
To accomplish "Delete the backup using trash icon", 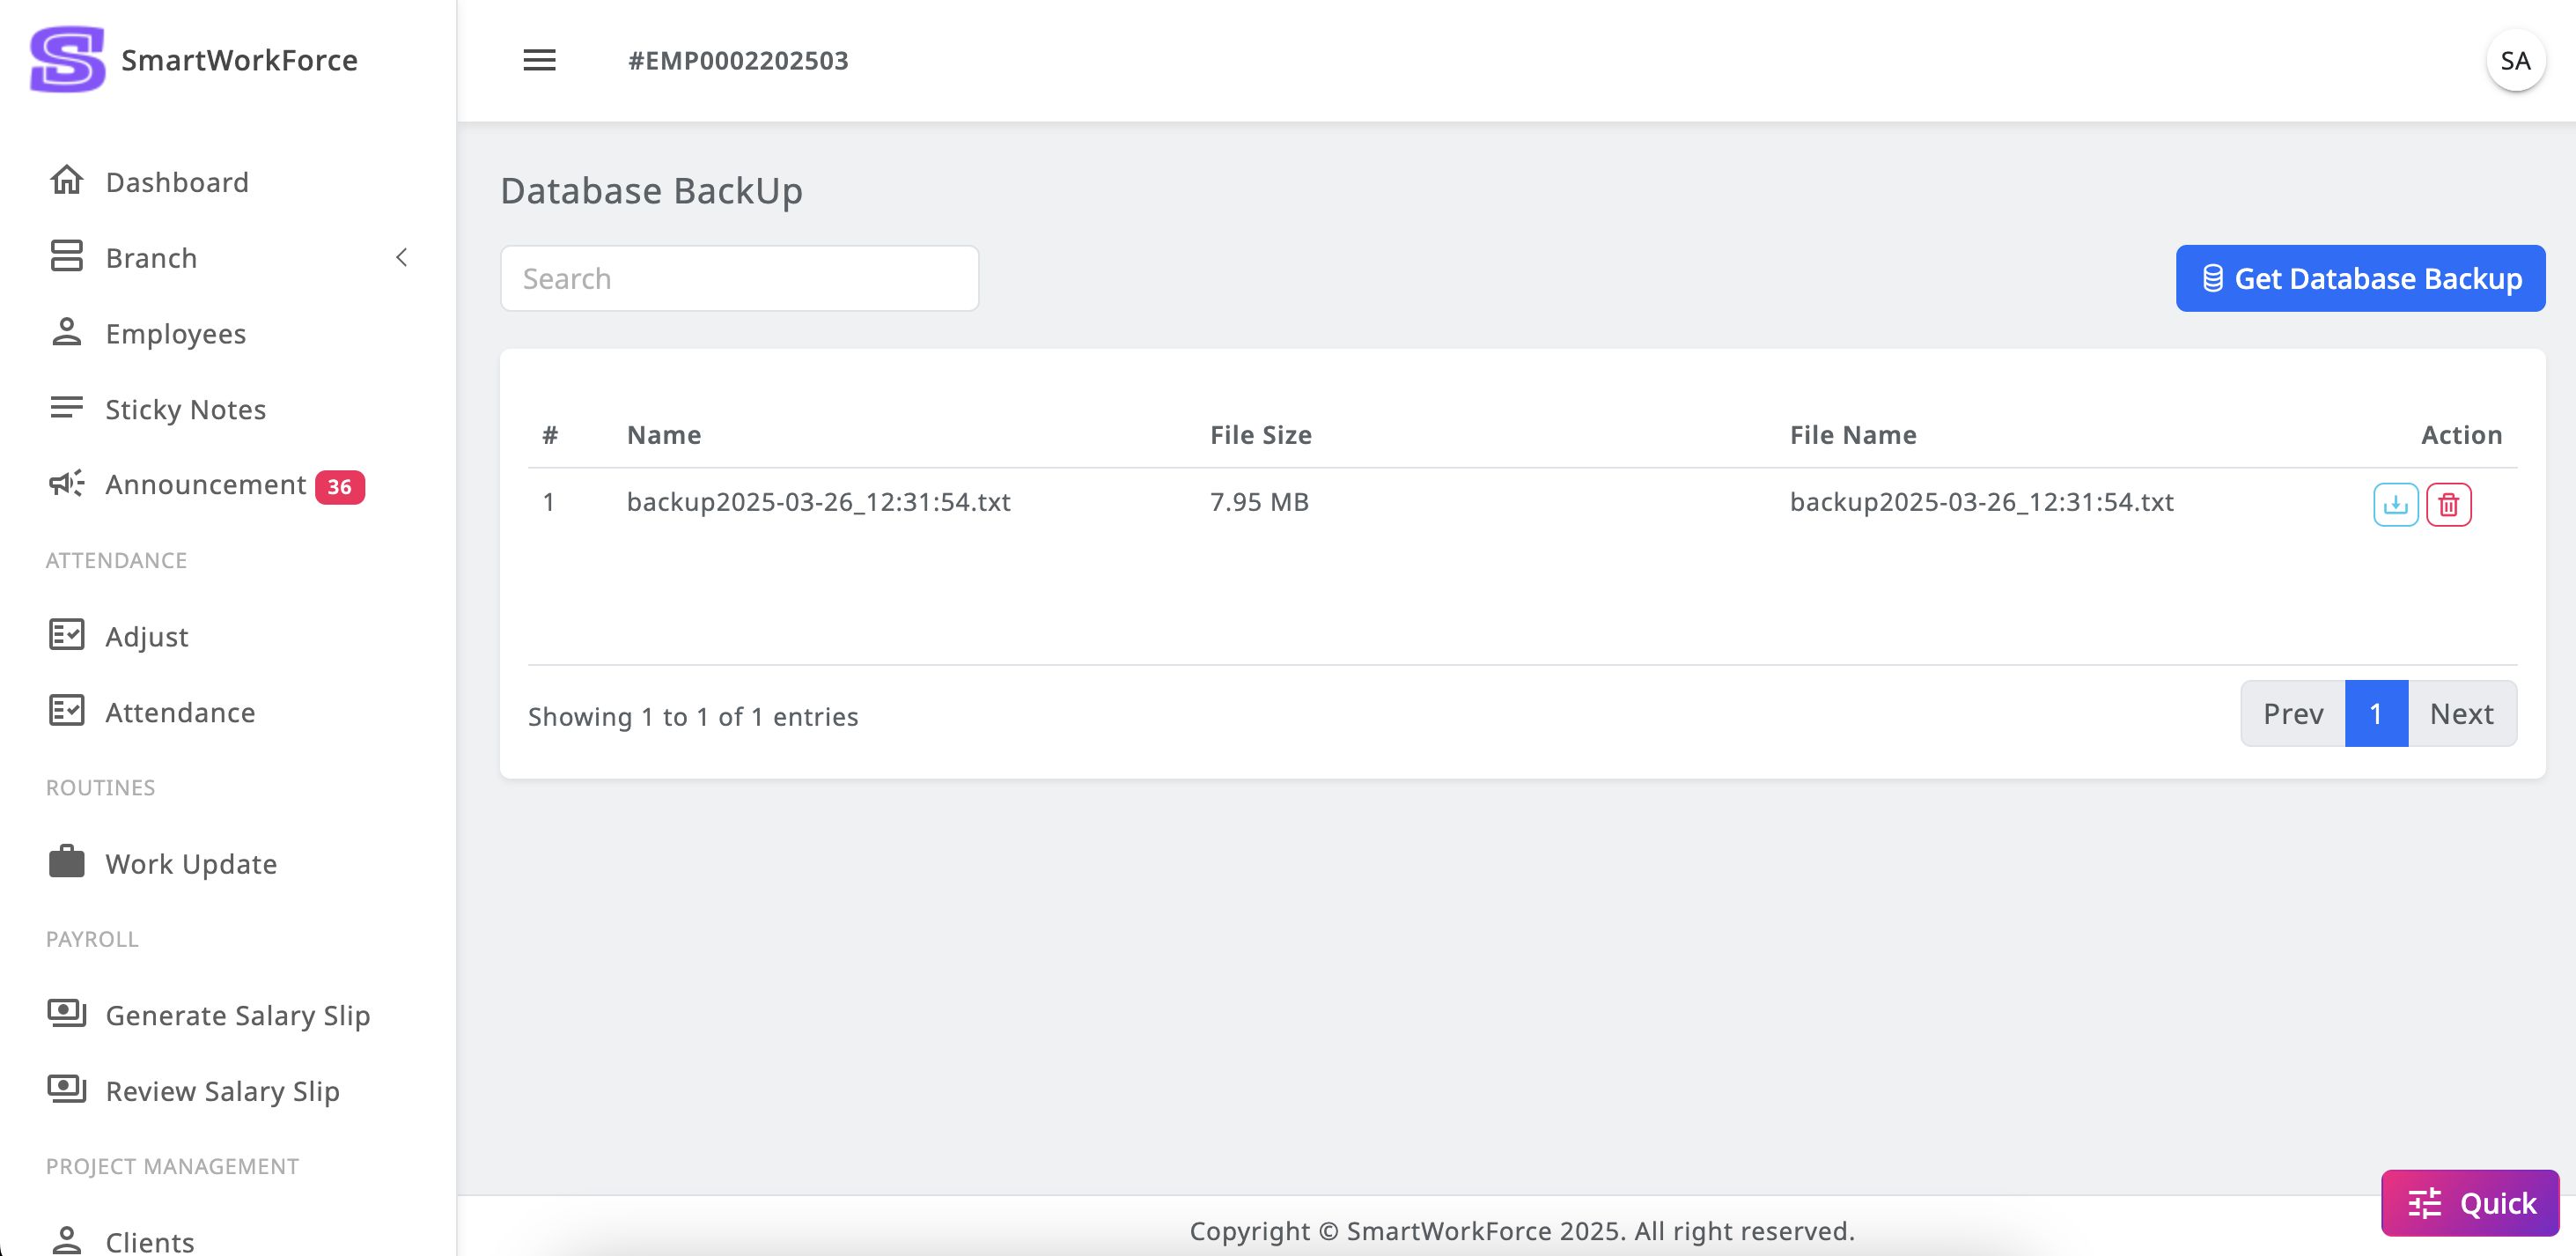I will tap(2448, 505).
